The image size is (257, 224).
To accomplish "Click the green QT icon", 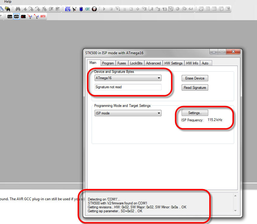I will pos(87,9).
